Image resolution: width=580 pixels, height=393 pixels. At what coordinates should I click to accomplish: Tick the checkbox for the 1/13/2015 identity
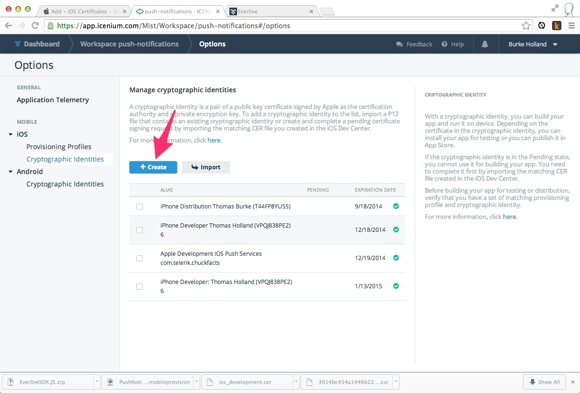point(140,287)
